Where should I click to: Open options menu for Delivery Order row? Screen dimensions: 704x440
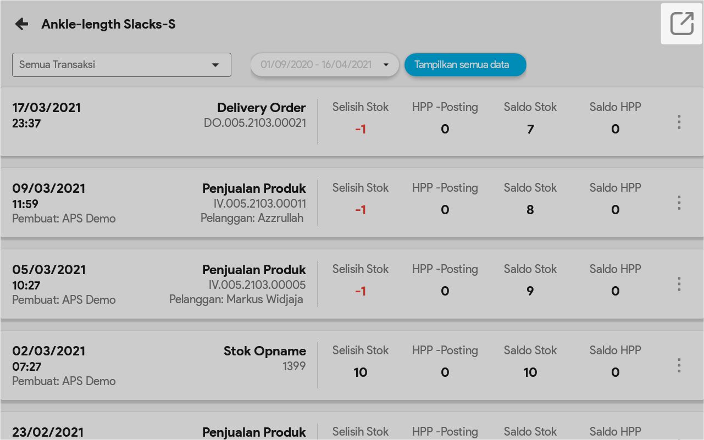[679, 122]
